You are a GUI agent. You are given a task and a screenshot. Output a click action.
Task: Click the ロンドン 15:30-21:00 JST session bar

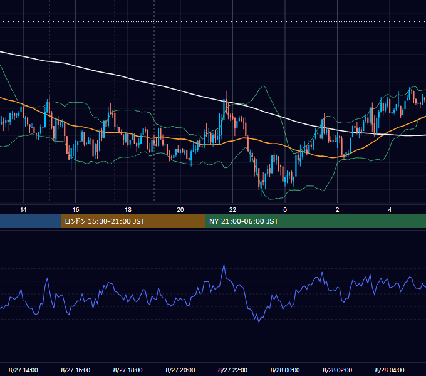point(133,221)
